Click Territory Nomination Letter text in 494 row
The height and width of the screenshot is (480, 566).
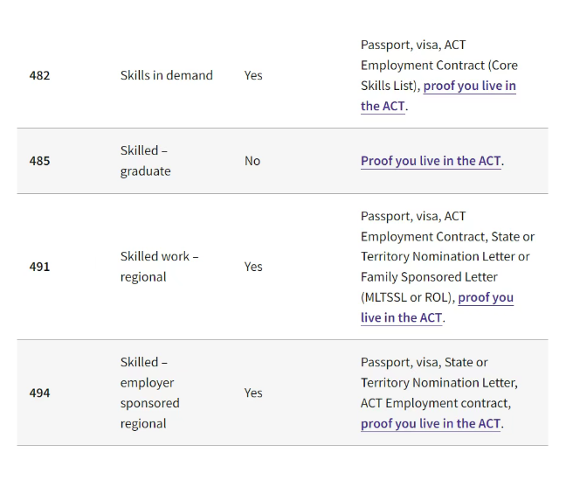(439, 382)
